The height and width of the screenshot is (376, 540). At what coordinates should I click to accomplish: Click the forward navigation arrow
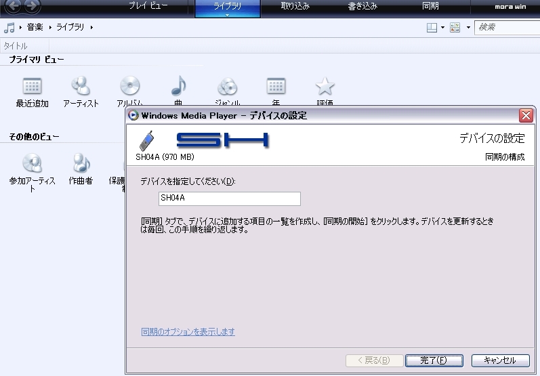click(x=32, y=6)
